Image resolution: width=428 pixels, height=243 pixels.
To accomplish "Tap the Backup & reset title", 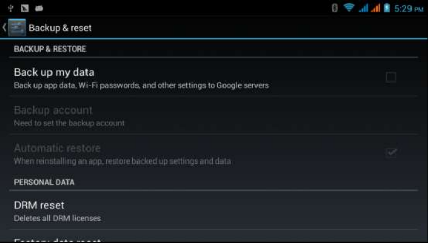I will [60, 28].
